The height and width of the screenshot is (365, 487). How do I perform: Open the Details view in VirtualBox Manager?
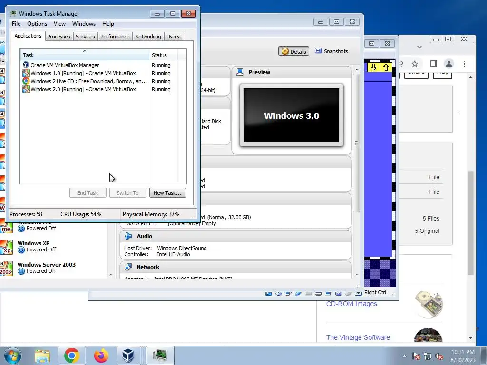tap(293, 51)
